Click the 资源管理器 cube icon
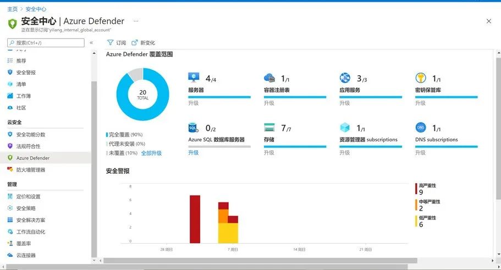Image resolution: width=501 pixels, height=270 pixels. [345, 128]
